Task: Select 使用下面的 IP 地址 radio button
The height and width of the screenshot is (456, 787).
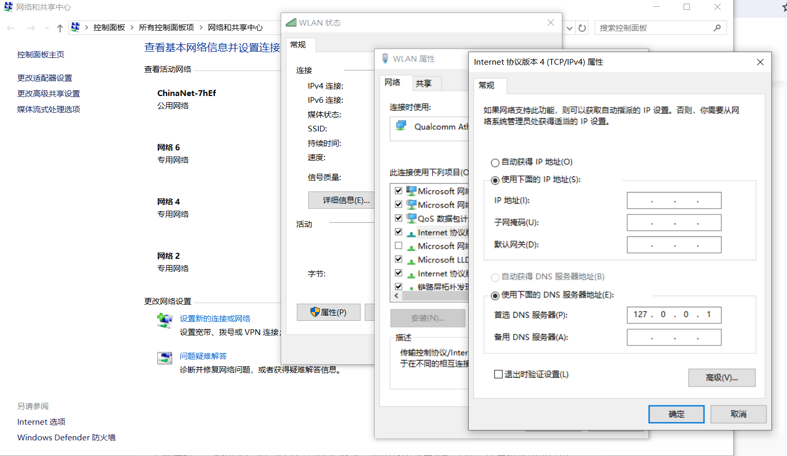Action: pos(495,181)
